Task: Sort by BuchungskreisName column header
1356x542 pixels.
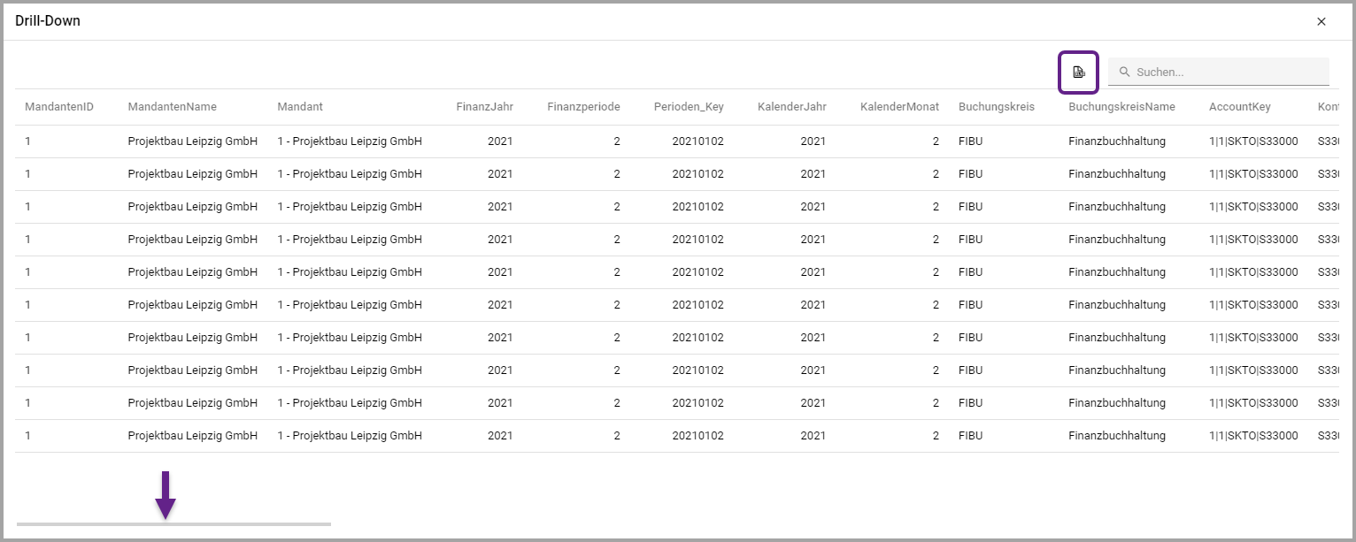Action: pyautogui.click(x=1121, y=107)
